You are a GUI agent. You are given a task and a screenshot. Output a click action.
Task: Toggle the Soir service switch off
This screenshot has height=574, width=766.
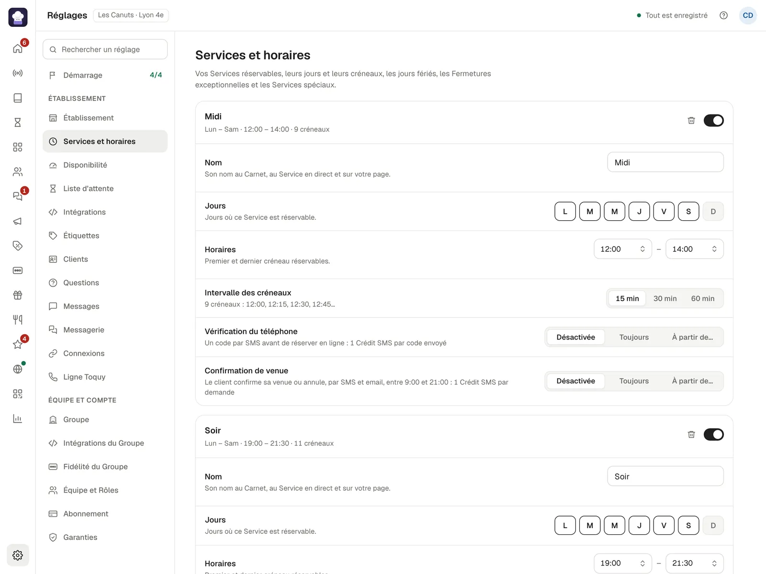pos(713,435)
